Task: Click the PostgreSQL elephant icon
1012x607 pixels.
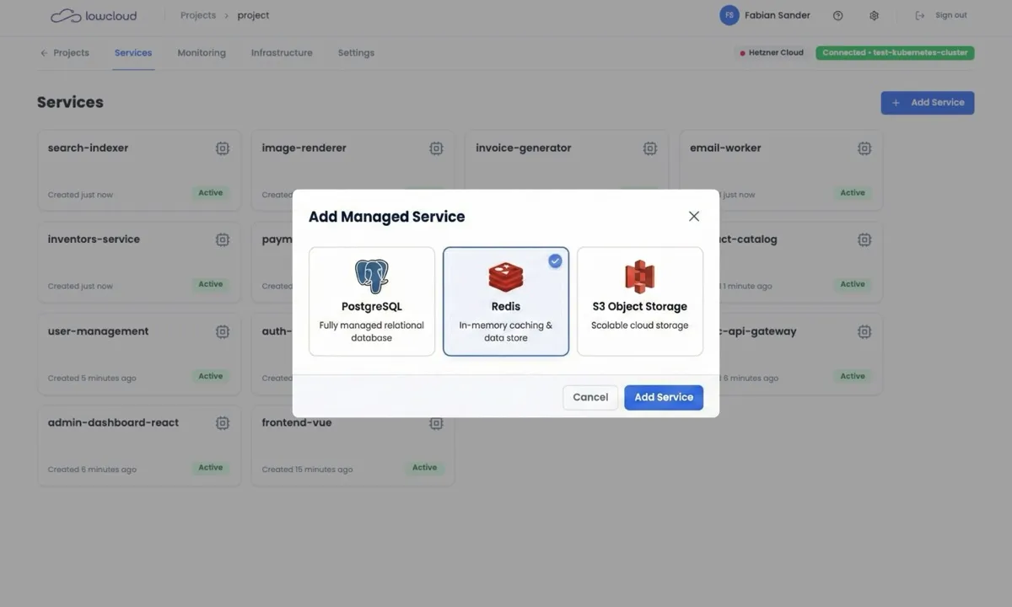Action: [x=372, y=277]
